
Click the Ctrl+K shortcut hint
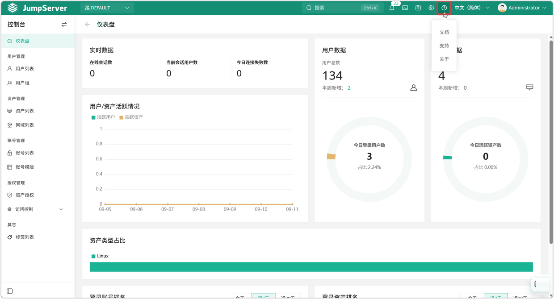(x=370, y=8)
